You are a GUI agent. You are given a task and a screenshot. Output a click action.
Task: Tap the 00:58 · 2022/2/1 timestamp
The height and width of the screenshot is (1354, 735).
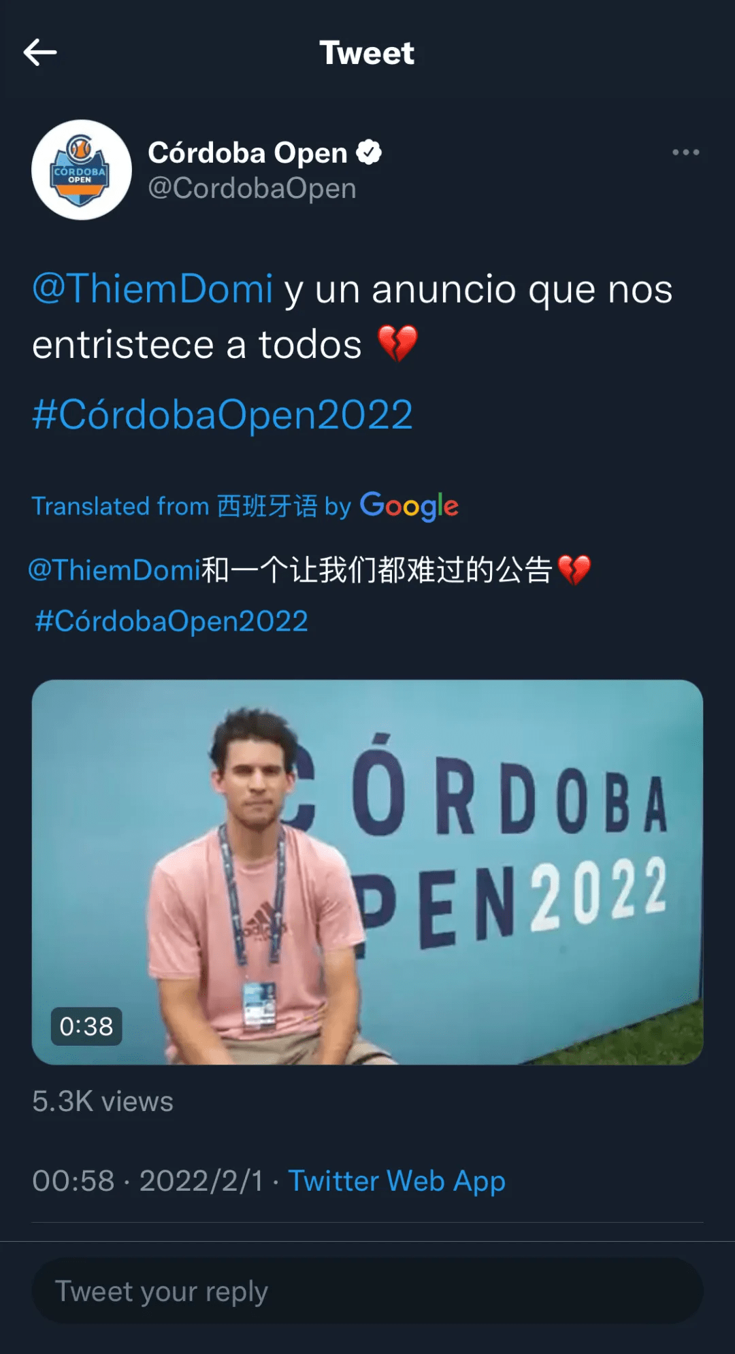[x=148, y=1181]
